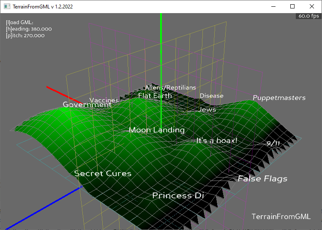Select the [p]itch value line
Viewport: 322px width, 230px height.
(x=25, y=36)
